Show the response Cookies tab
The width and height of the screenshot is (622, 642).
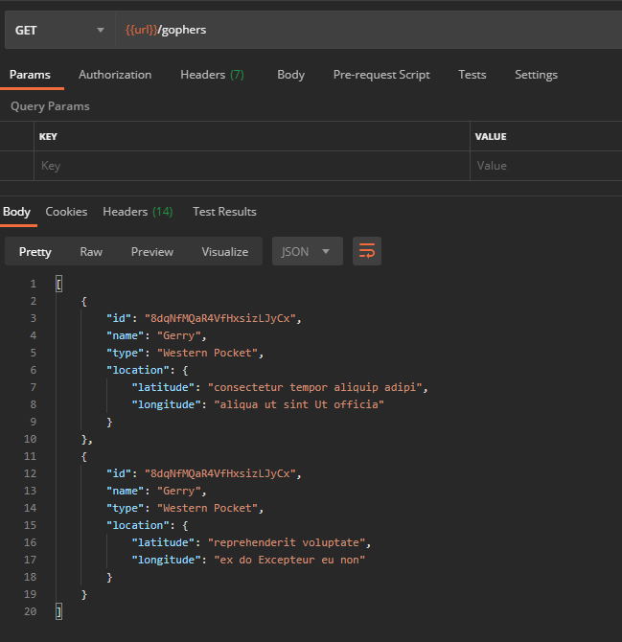click(66, 212)
